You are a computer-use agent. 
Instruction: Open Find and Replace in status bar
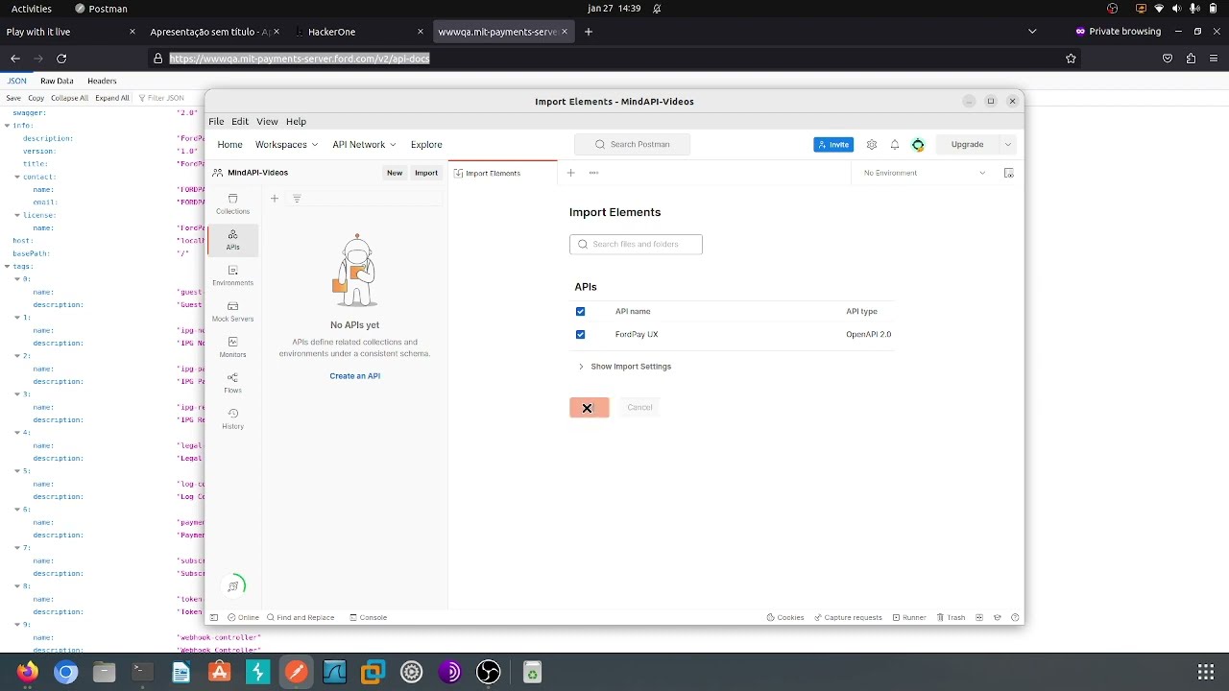tap(301, 617)
